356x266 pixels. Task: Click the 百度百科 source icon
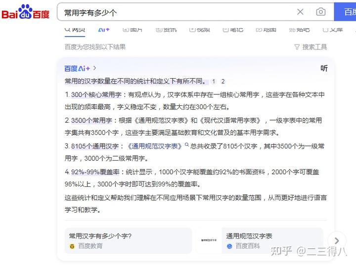pos(229,246)
